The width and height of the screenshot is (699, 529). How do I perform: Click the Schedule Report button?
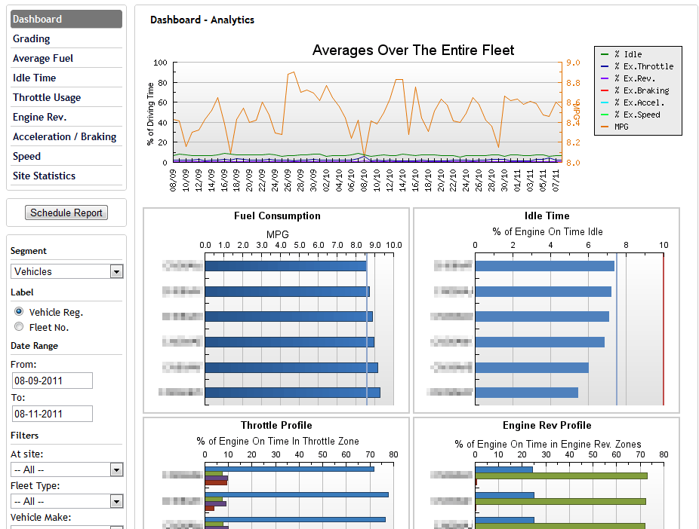(66, 212)
